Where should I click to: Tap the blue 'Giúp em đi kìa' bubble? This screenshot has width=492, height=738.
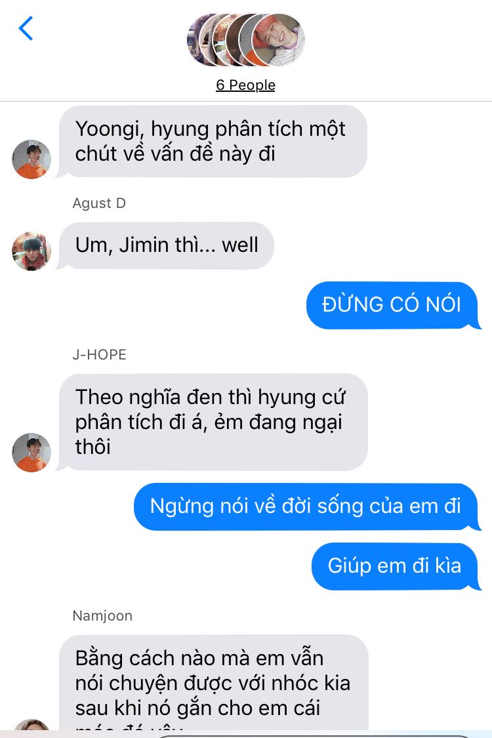tap(396, 566)
